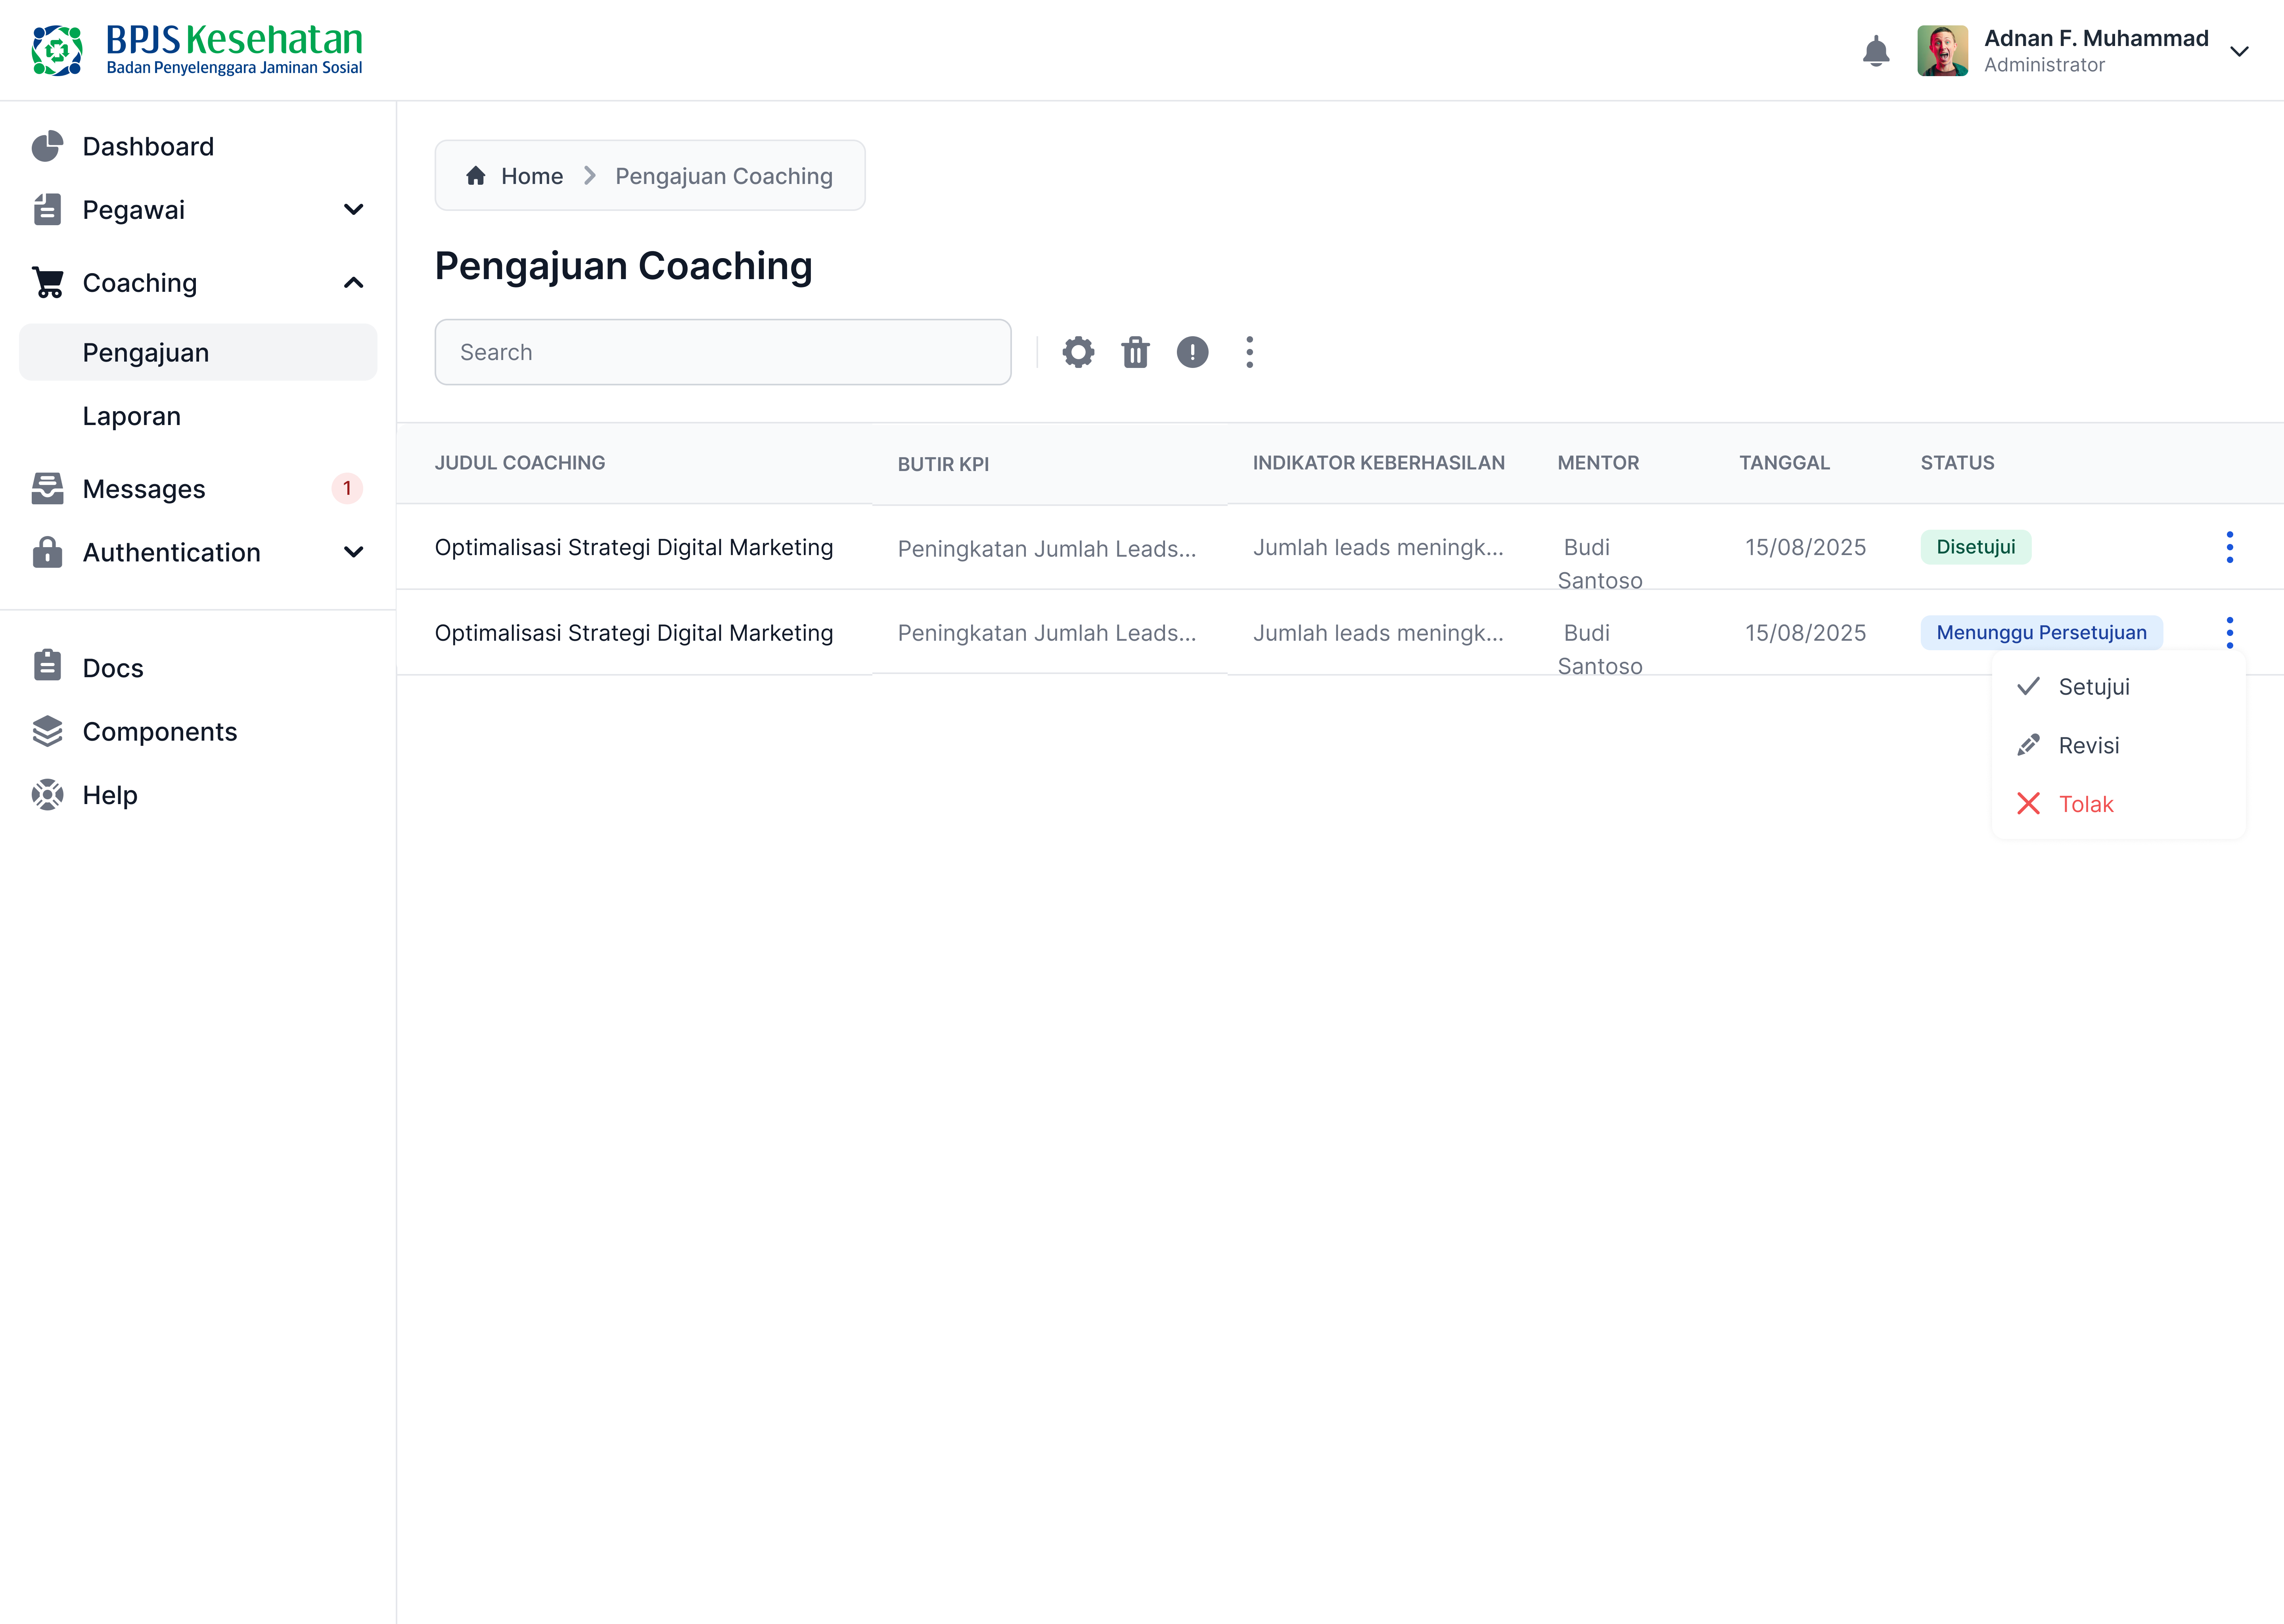Viewport: 2284px width, 1624px height.
Task: Click the Help lifebuoy icon
Action: (x=47, y=794)
